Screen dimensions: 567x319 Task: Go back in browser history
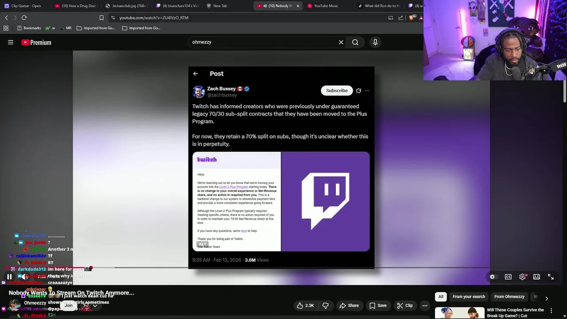(x=7, y=18)
